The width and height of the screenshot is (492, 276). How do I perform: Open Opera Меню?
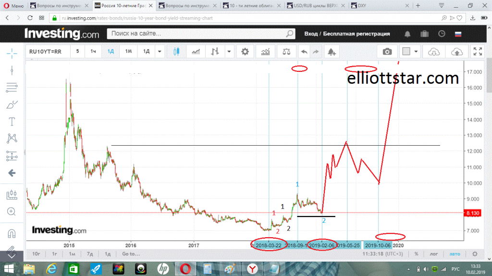pos(14,6)
